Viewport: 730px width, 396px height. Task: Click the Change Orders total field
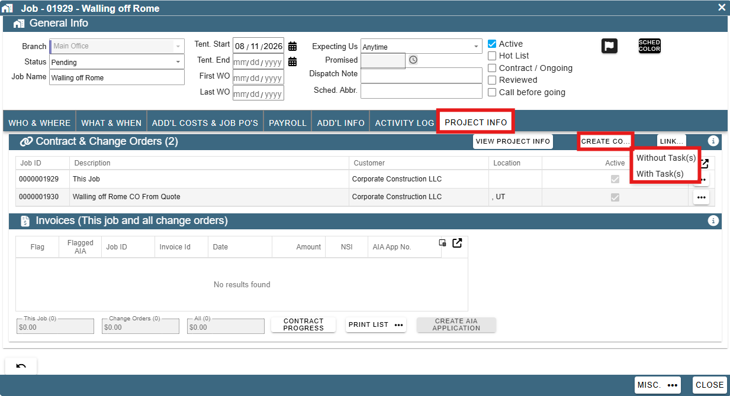(140, 327)
